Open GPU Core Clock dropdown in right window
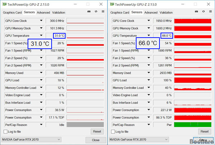This screenshot has height=145, width=215. [x=149, y=21]
